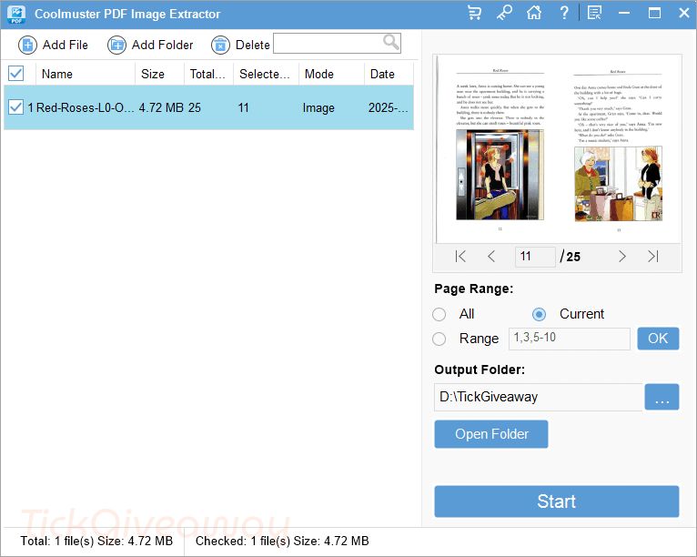This screenshot has width=697, height=557.
Task: Click the key register icon
Action: pos(504,13)
